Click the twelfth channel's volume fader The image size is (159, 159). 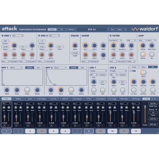click(134, 113)
